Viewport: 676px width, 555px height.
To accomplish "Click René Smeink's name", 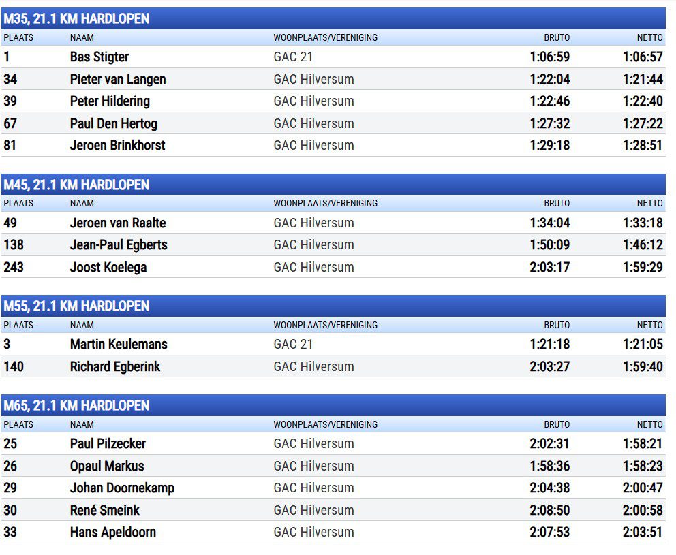I will [x=104, y=510].
